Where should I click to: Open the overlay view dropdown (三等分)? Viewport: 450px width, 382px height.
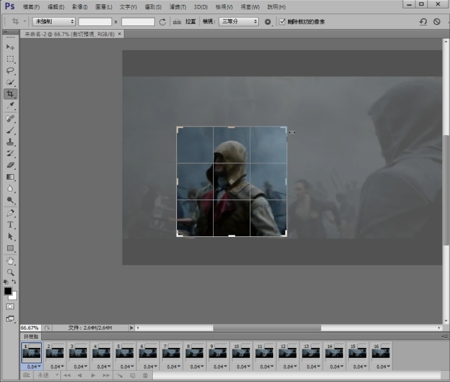[x=238, y=21]
